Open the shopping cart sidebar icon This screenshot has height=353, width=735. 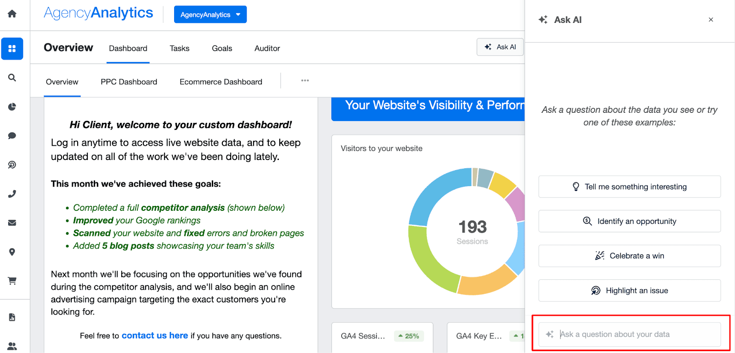[12, 281]
